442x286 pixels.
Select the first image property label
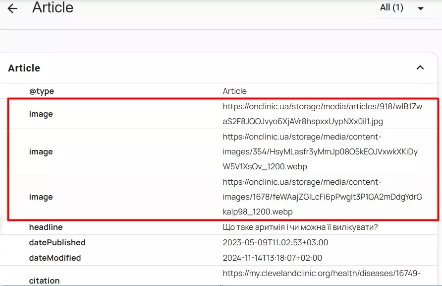coord(41,114)
